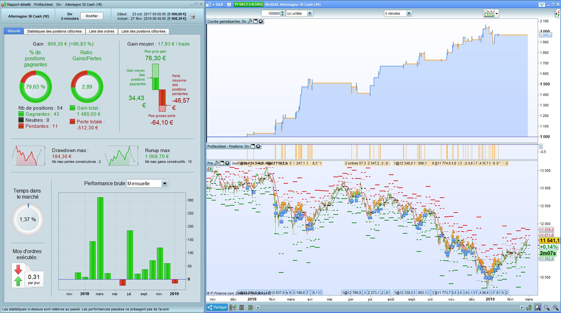The width and height of the screenshot is (561, 313).
Task: Click the red-green arrow icon under Prix label
Action: (210, 169)
